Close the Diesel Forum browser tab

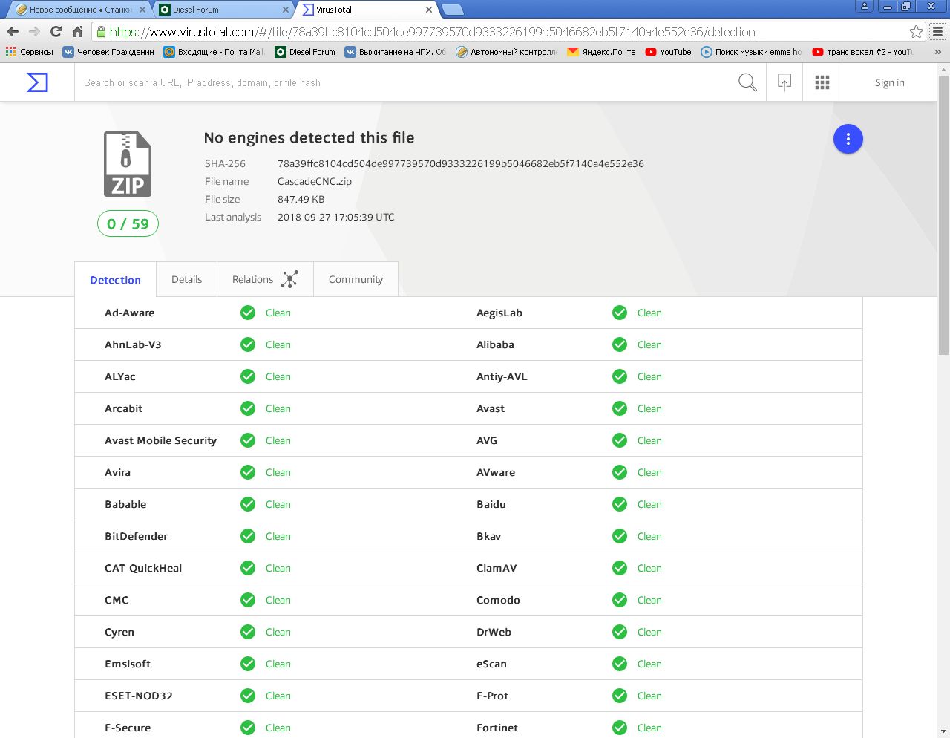(286, 10)
